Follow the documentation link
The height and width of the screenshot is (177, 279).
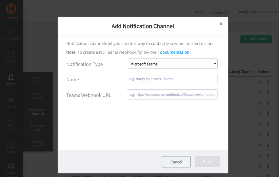click(x=175, y=52)
